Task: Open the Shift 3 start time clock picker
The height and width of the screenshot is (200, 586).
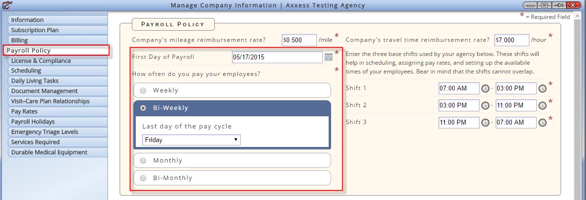Action: tap(485, 123)
